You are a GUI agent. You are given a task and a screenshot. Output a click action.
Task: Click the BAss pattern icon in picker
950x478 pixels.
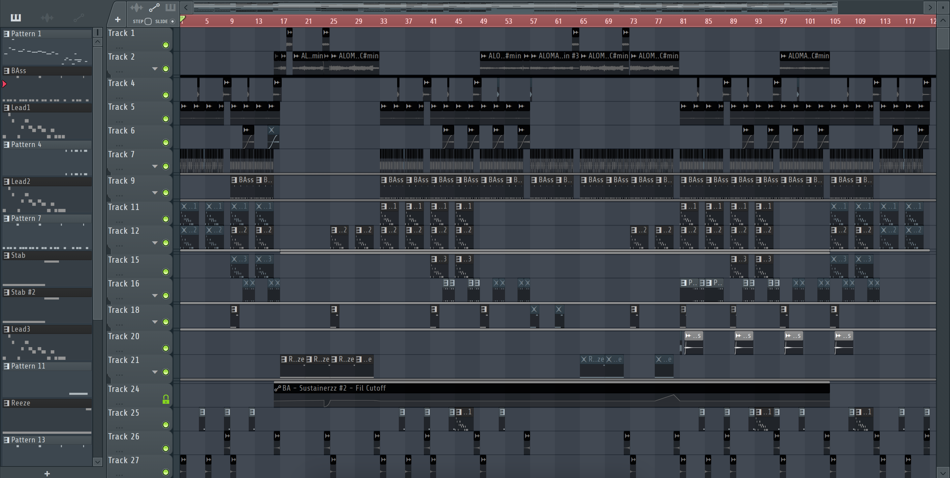click(x=6, y=71)
